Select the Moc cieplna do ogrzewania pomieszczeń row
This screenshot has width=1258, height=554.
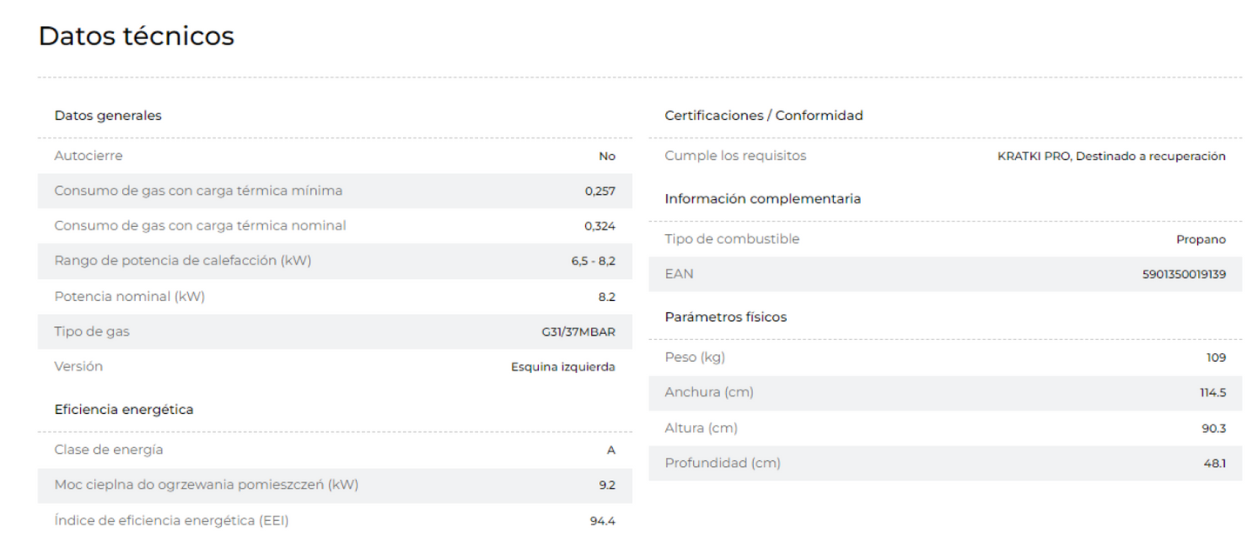[335, 485]
